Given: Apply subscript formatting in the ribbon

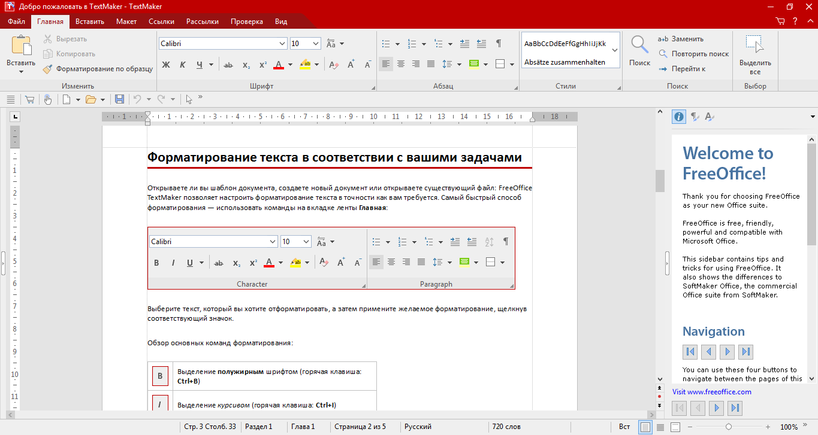Looking at the screenshot, I should [246, 65].
